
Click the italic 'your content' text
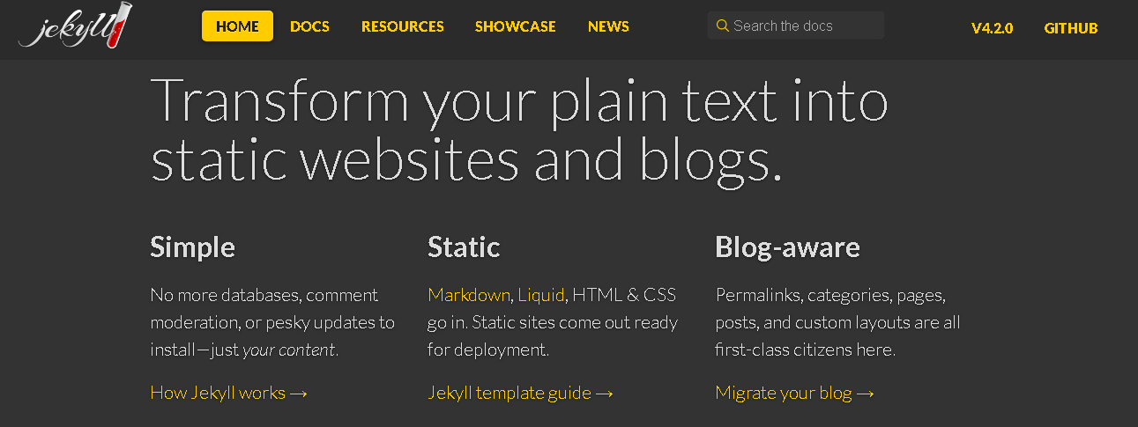(x=288, y=350)
